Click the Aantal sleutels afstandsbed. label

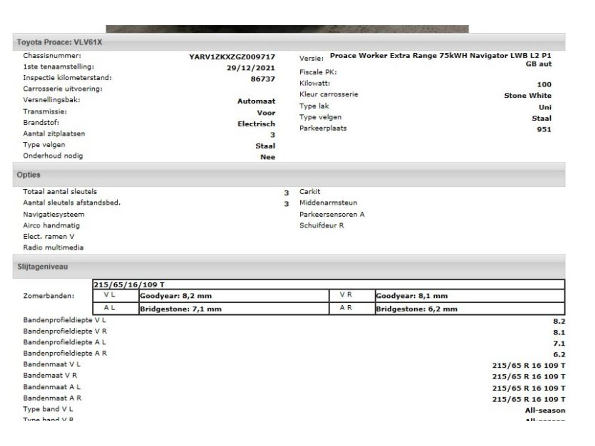[x=72, y=203]
